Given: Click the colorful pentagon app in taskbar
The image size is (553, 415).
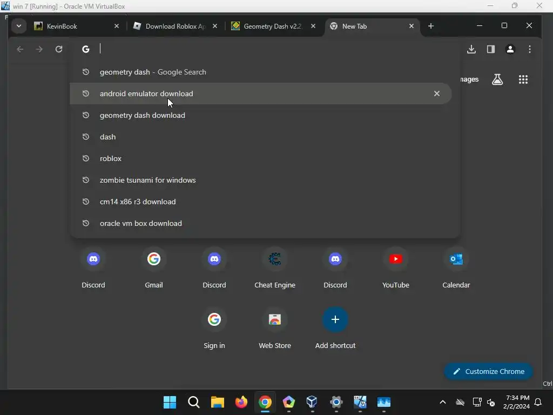Looking at the screenshot, I should tap(288, 402).
